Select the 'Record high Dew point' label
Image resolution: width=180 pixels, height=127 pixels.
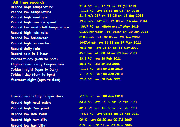click(30, 108)
